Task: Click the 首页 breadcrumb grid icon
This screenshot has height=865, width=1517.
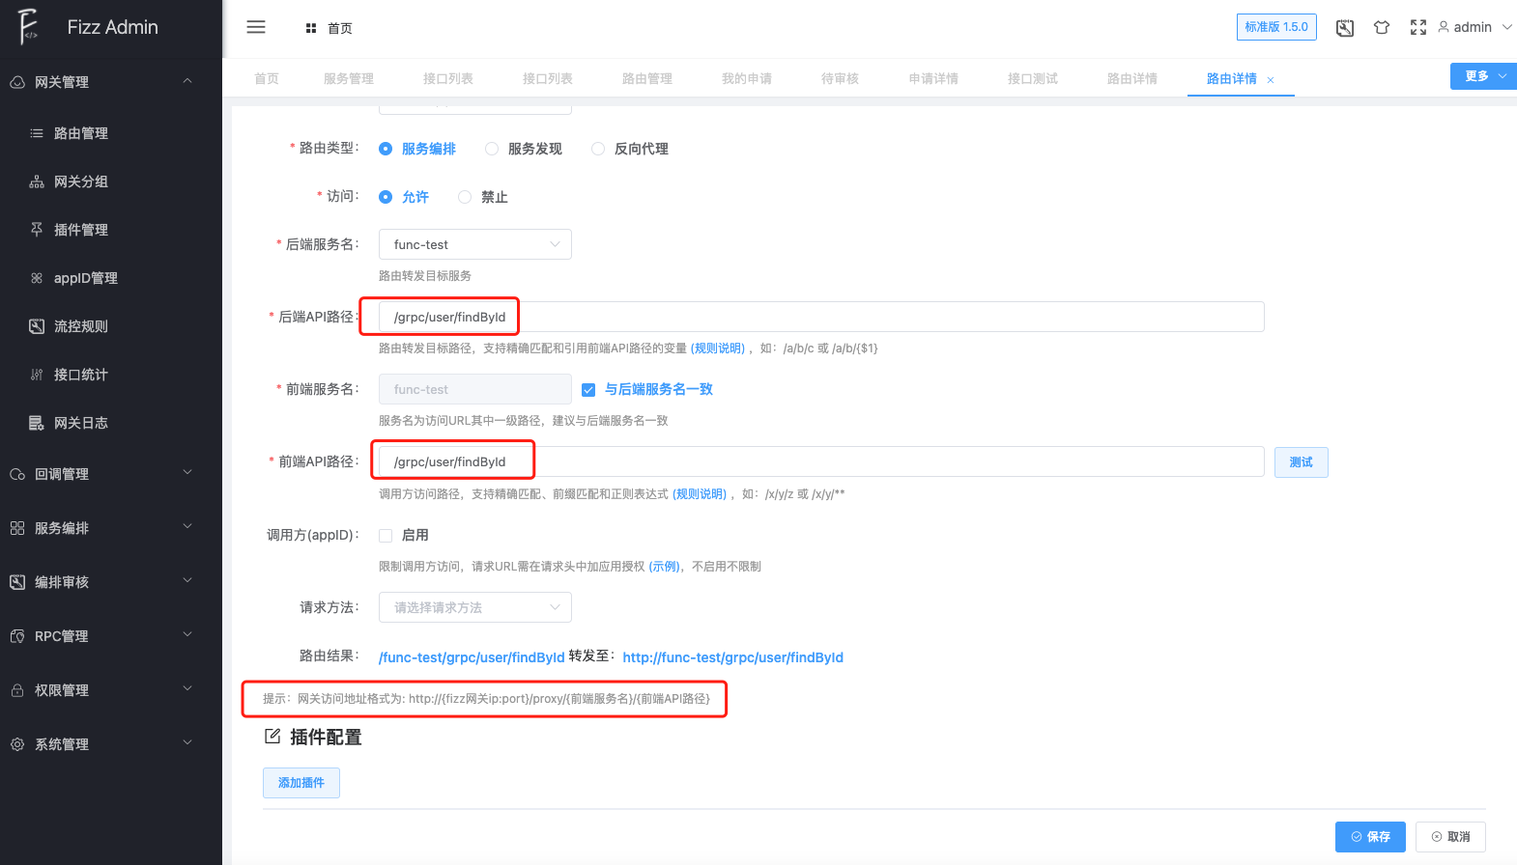Action: pyautogui.click(x=311, y=29)
